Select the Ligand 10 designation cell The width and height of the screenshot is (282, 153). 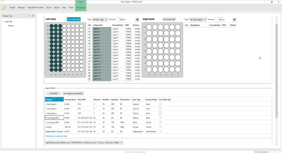pyautogui.click(x=102, y=55)
